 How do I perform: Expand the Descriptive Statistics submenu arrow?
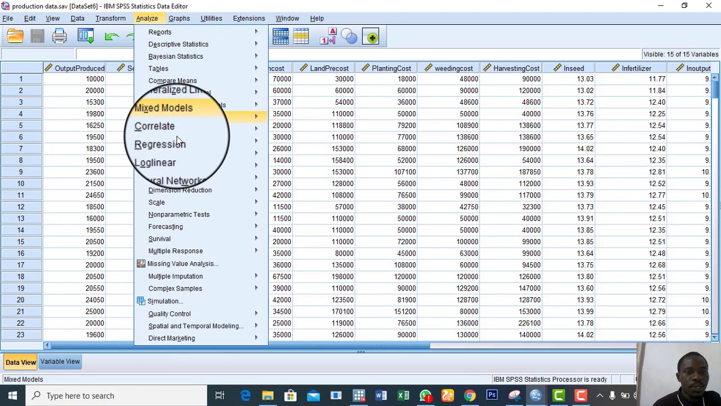pyautogui.click(x=256, y=44)
